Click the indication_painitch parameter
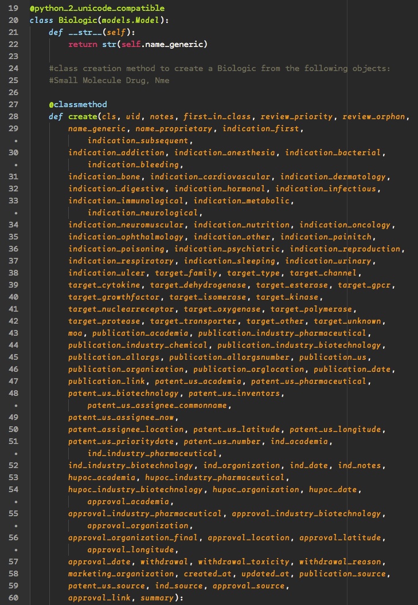 (326, 237)
